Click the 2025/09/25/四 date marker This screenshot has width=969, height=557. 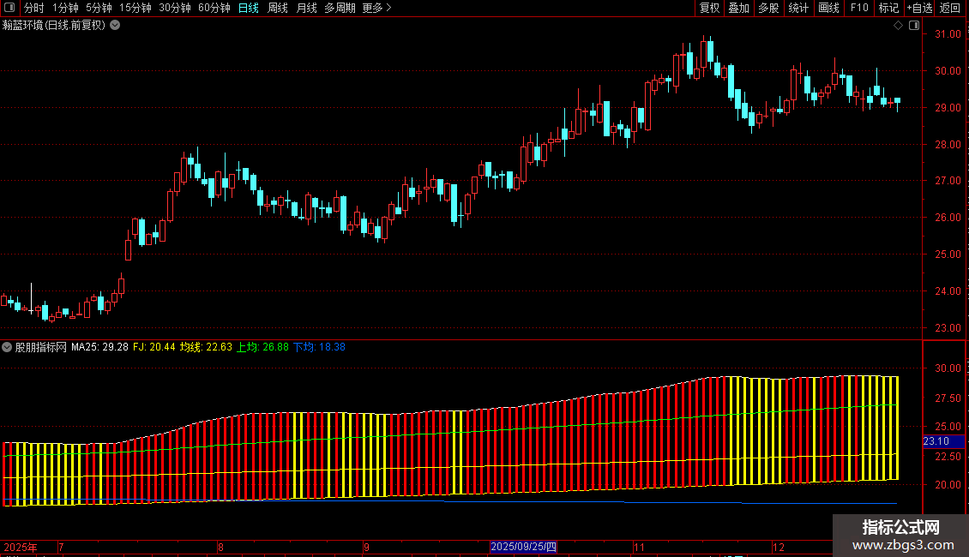523,547
